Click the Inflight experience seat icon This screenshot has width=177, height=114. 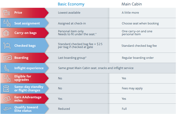click(x=6, y=68)
